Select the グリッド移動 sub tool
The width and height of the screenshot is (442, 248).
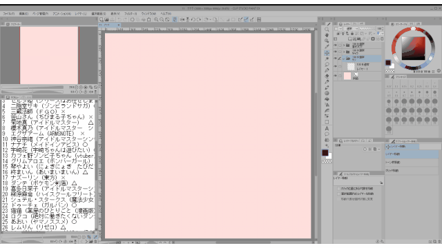coord(412,170)
